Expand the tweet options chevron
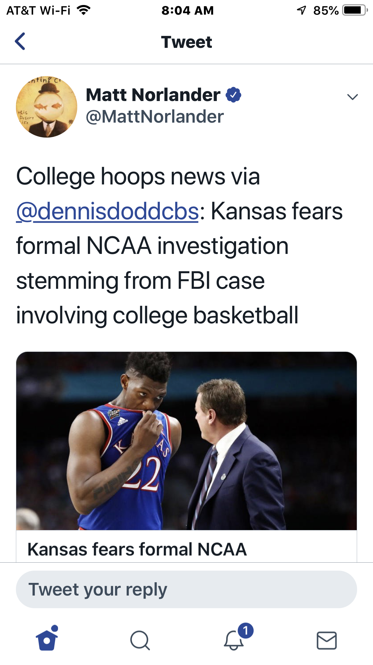Image resolution: width=373 pixels, height=665 pixels. pos(352,97)
